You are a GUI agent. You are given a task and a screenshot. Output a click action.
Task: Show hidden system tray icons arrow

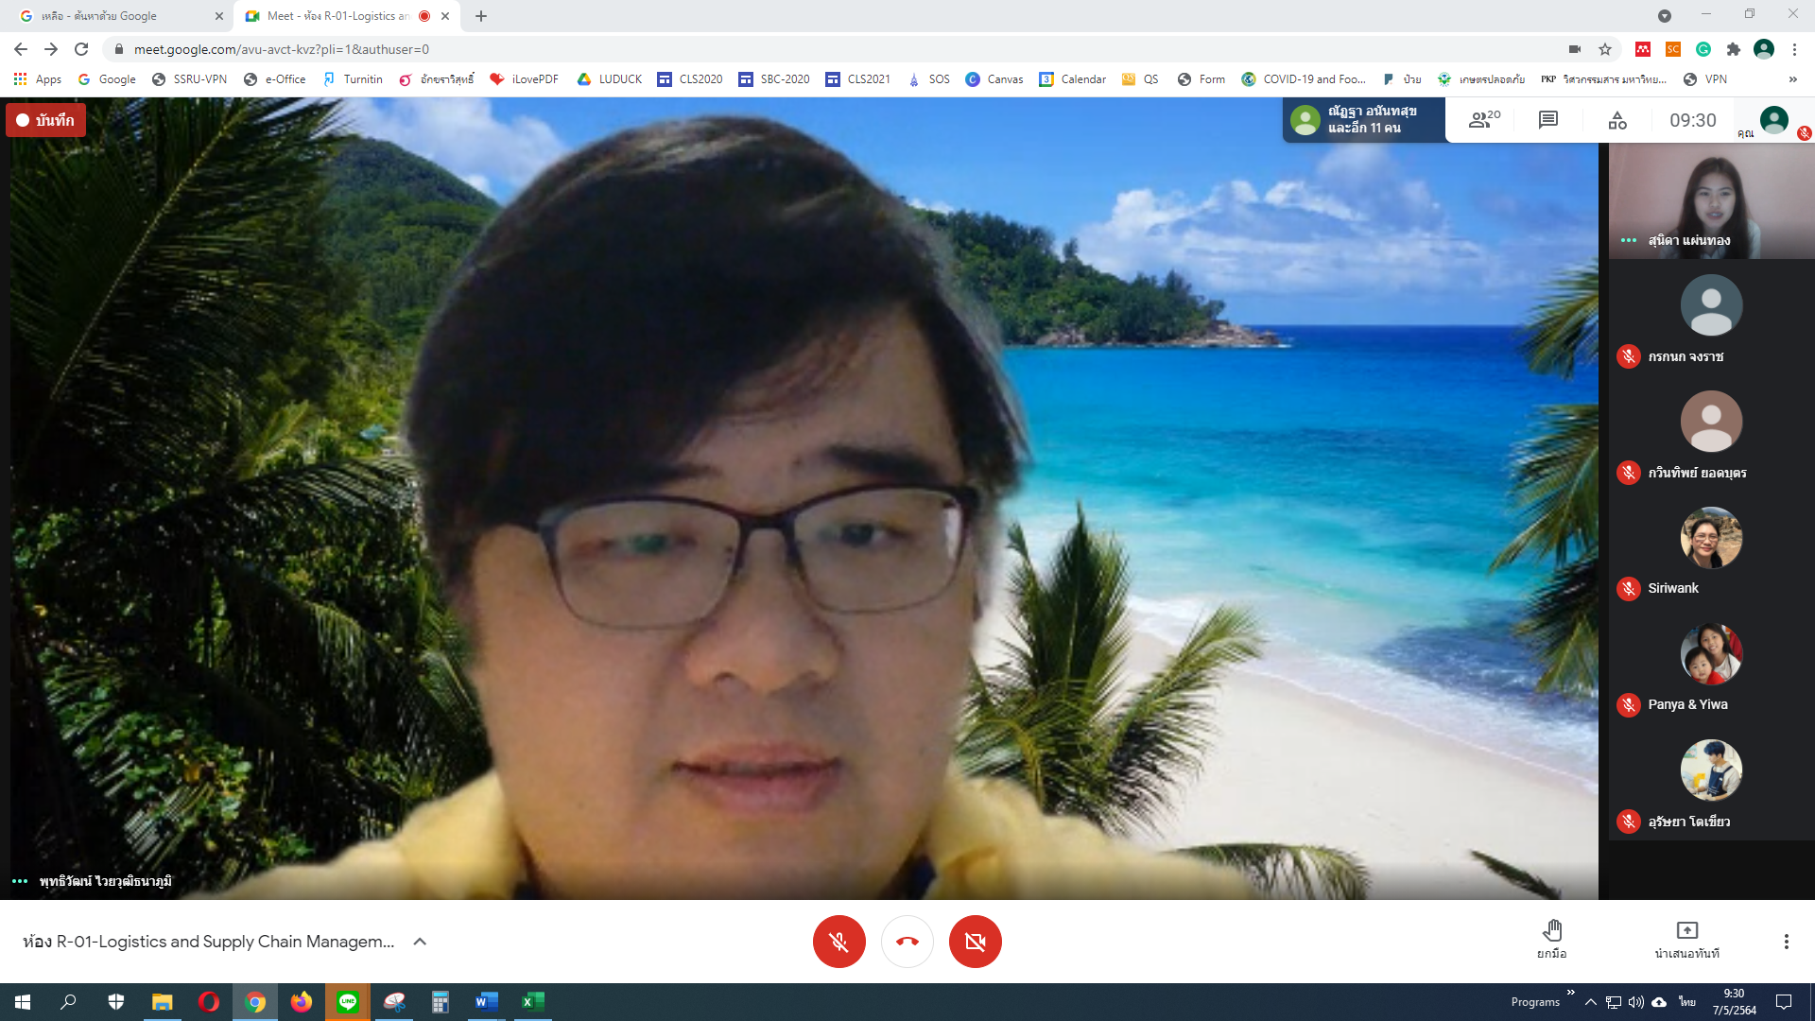pos(1590,1002)
